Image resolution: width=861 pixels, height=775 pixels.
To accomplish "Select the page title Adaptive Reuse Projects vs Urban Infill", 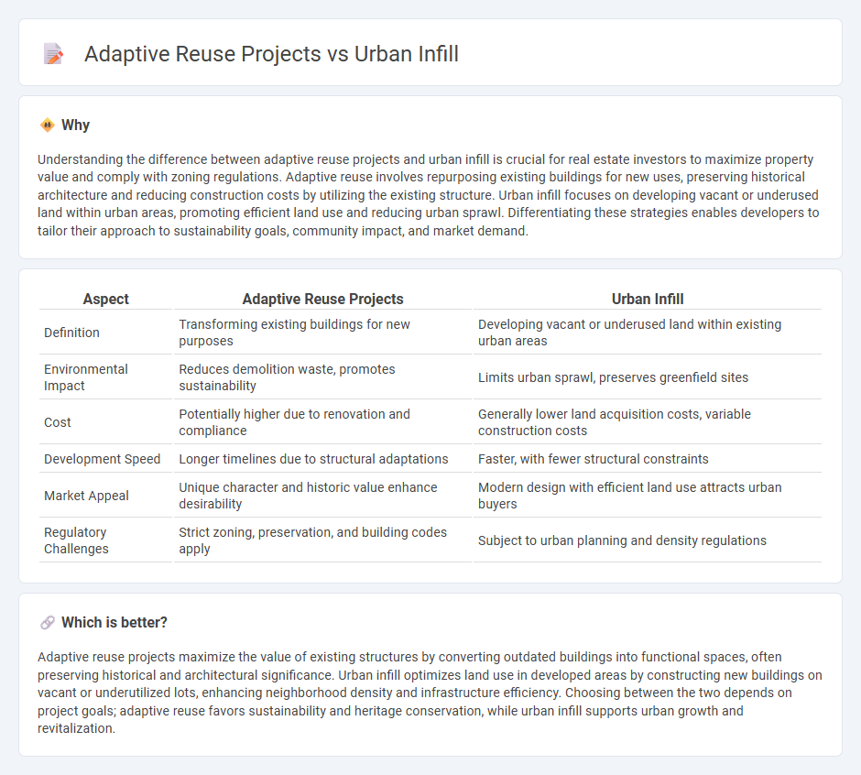I will click(x=271, y=54).
